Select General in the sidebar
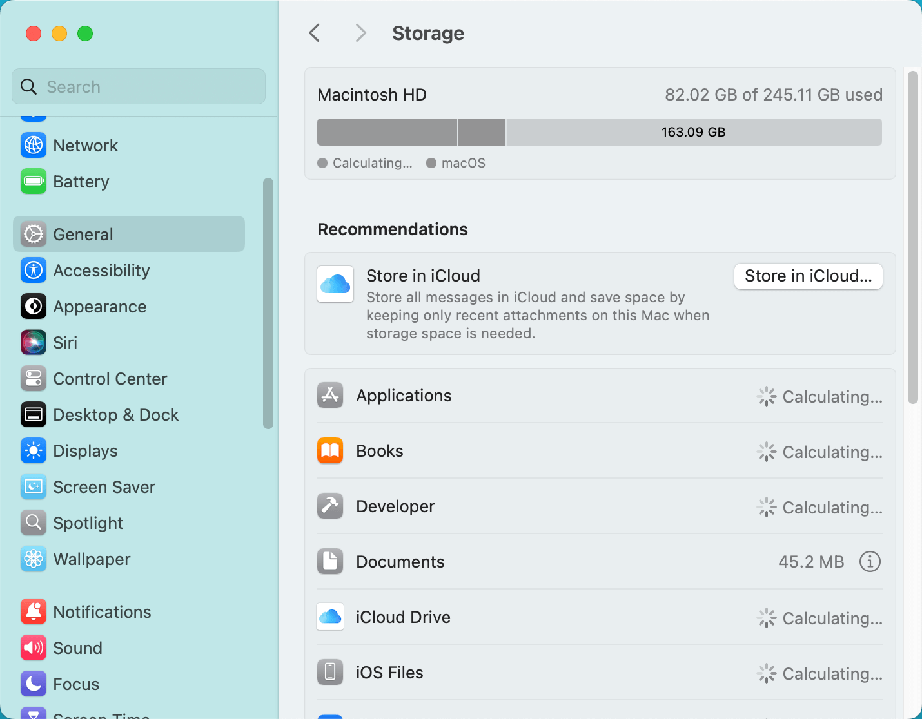 [x=129, y=235]
